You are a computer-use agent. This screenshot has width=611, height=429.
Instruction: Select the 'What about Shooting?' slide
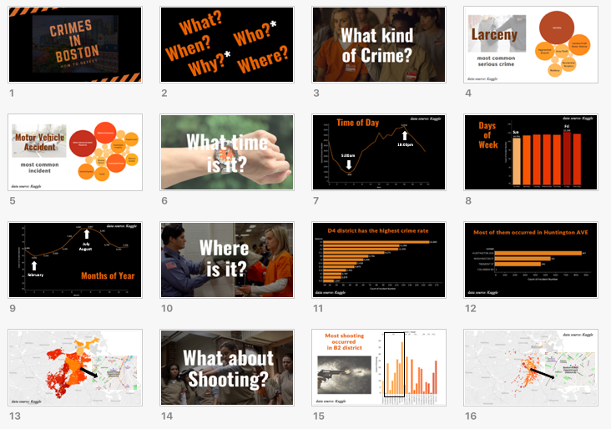pos(227,367)
